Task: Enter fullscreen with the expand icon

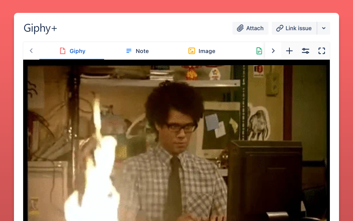Action: pos(322,51)
